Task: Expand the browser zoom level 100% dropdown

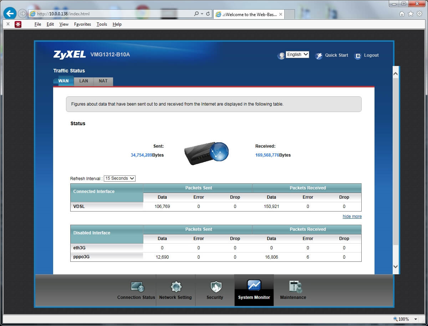Action: point(416,319)
